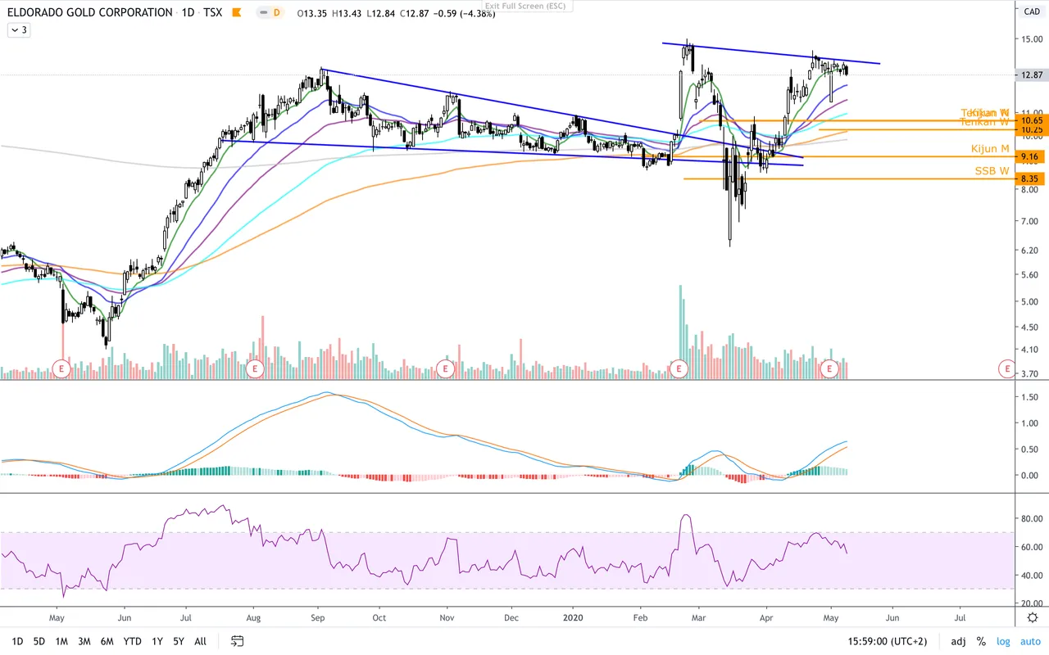
Task: Toggle the adj dividend adjustment option
Action: point(958,641)
